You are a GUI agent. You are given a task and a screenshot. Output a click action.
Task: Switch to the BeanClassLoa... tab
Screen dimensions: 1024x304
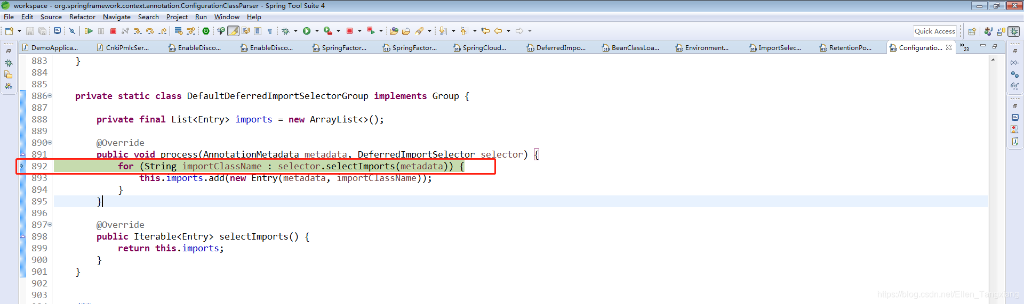(x=630, y=47)
